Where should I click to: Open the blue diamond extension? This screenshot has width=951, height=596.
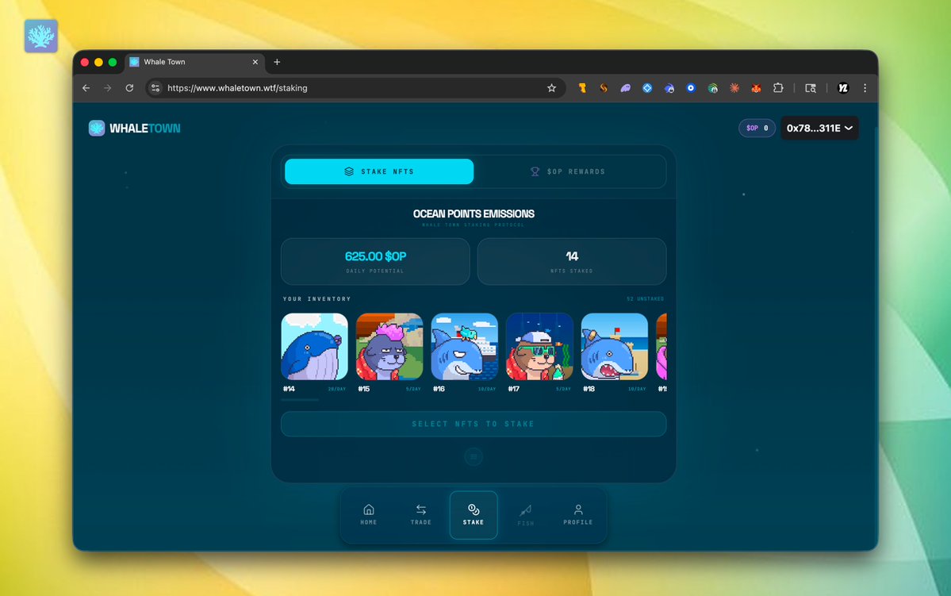coord(647,88)
